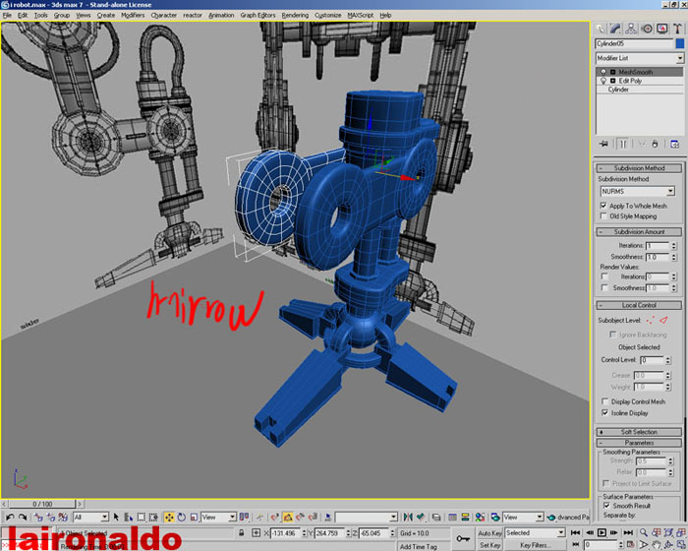Screen dimensions: 688x551
Task: Collapse the Subdivision Amount rollout
Action: [x=640, y=232]
